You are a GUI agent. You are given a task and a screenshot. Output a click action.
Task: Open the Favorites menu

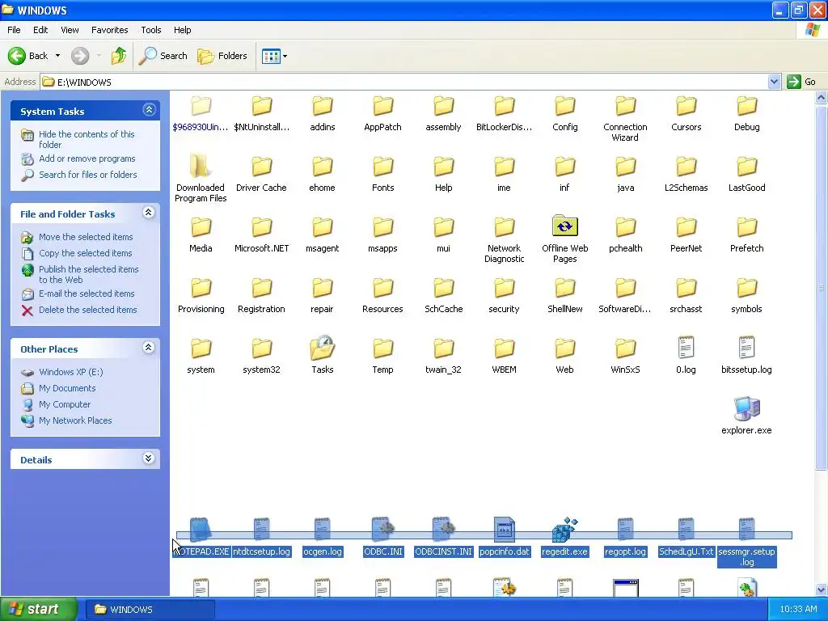tap(110, 30)
